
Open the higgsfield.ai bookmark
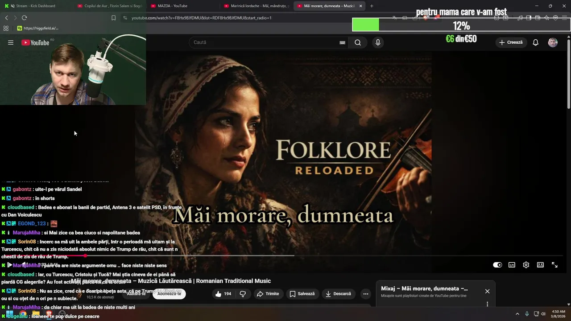(x=38, y=28)
